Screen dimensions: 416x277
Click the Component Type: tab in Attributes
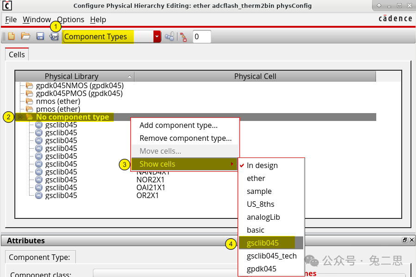click(x=40, y=257)
